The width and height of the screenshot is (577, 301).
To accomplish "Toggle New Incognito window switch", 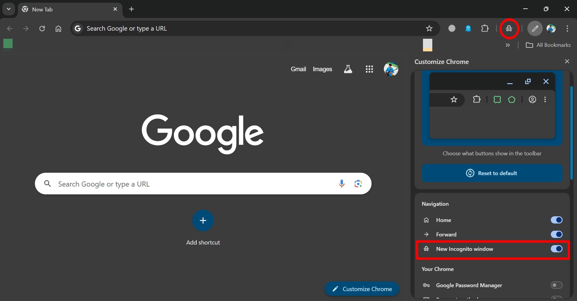I will click(x=556, y=249).
